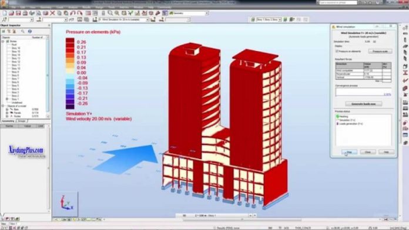Image resolution: width=409 pixels, height=230 pixels.
Task: Click the first icon in the Object Inspector toolbar
Action: point(4,31)
